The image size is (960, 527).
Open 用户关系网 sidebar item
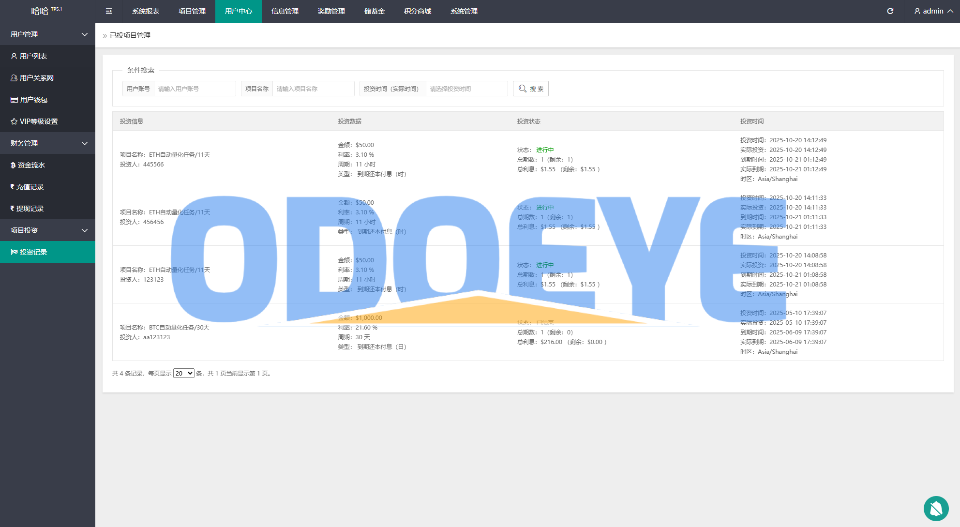36,78
